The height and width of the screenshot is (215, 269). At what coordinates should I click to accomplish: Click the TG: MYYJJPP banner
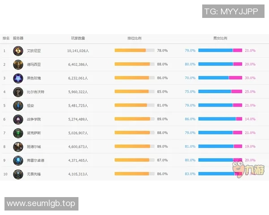pos(231,11)
